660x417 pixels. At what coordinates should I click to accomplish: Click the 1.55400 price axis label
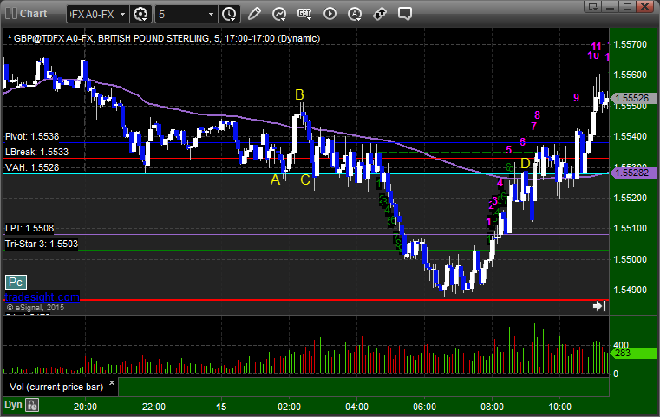pyautogui.click(x=631, y=136)
